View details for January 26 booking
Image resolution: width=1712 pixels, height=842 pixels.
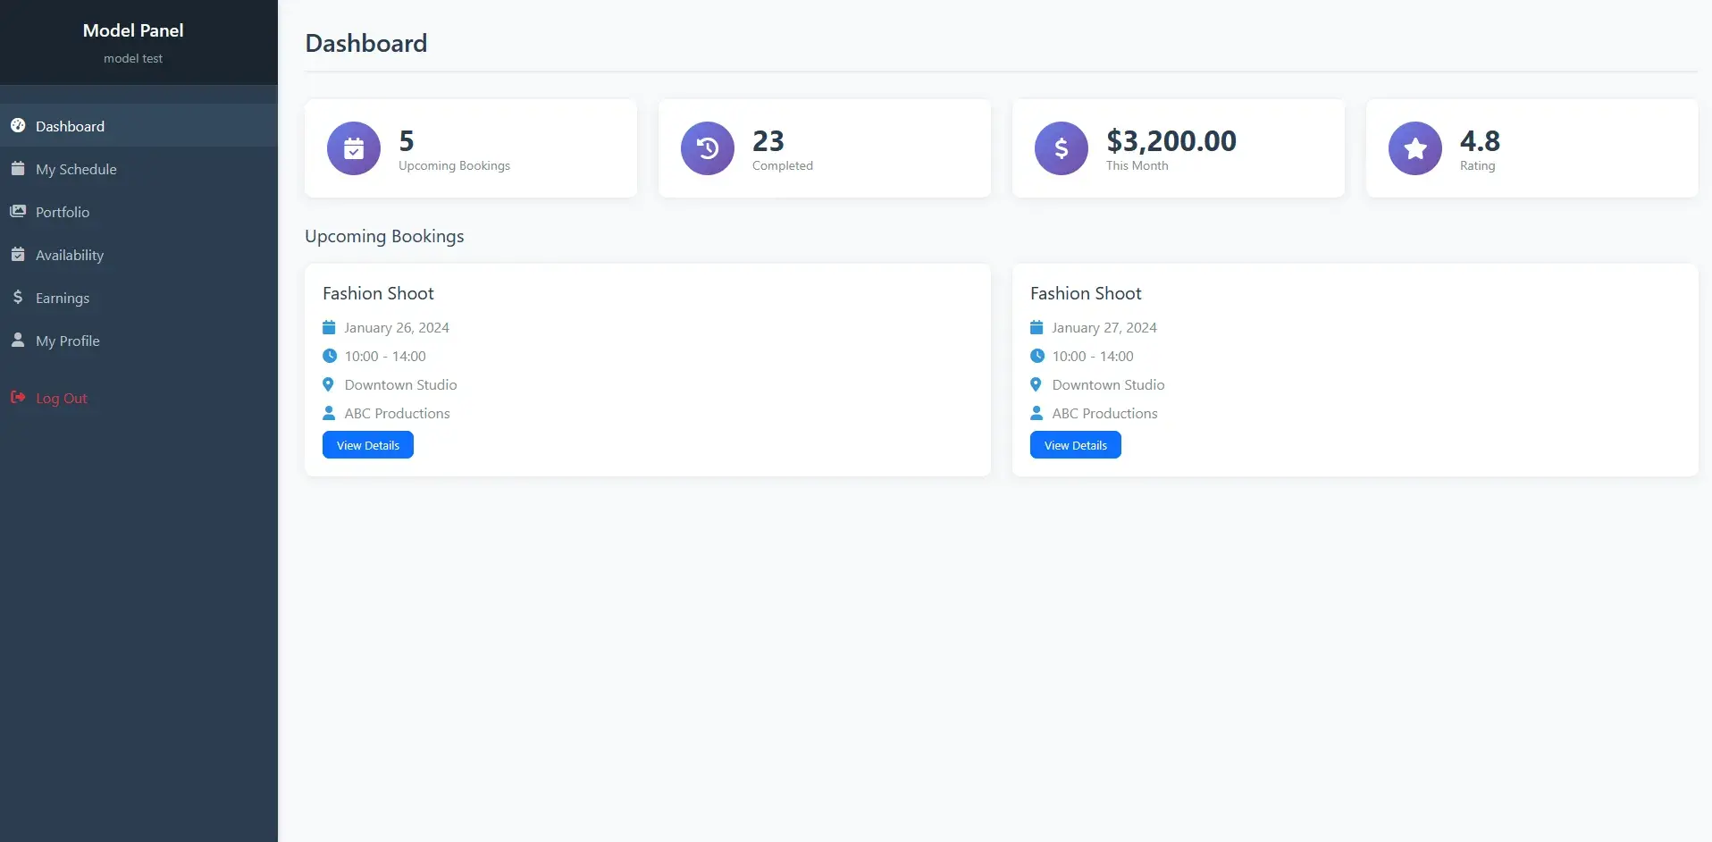(368, 445)
